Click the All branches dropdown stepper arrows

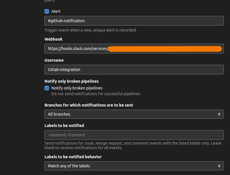[x=219, y=114]
